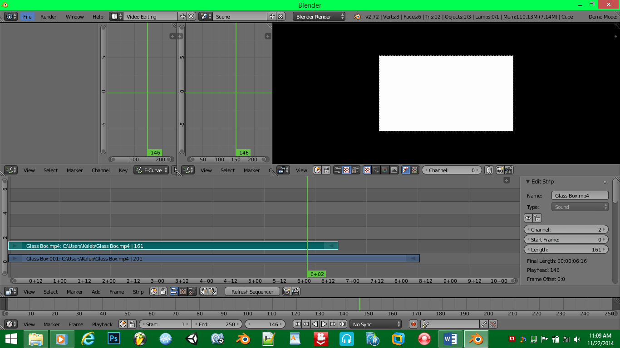Open the Blender Render engine dropdown
The width and height of the screenshot is (620, 348).
pyautogui.click(x=319, y=16)
